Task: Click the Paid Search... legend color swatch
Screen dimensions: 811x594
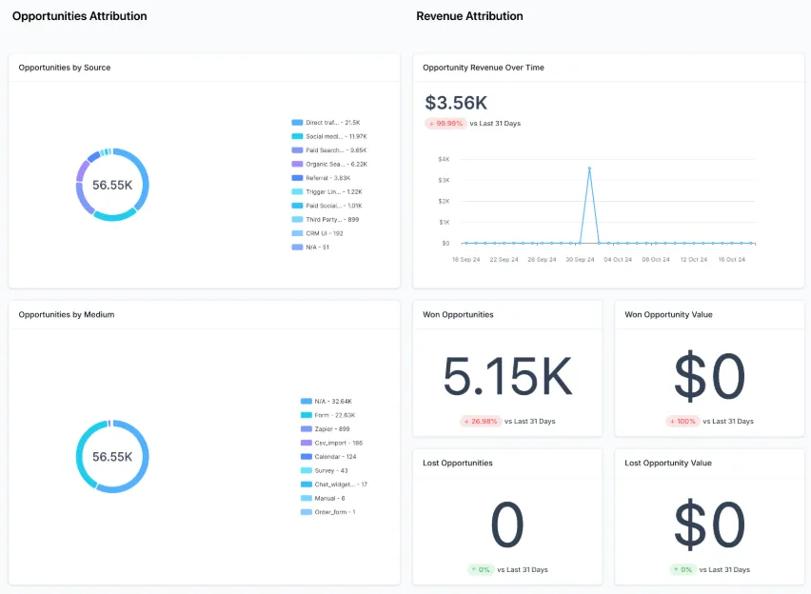Action: pyautogui.click(x=297, y=150)
